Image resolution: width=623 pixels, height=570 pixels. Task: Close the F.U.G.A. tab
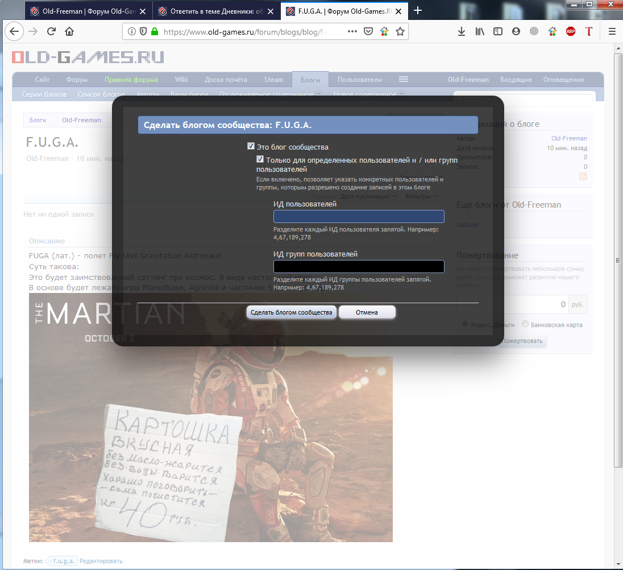click(x=398, y=11)
